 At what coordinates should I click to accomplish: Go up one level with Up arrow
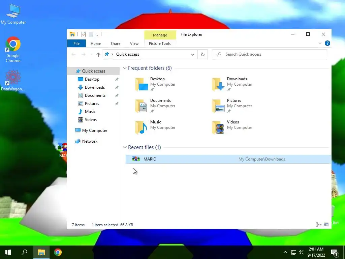point(98,54)
